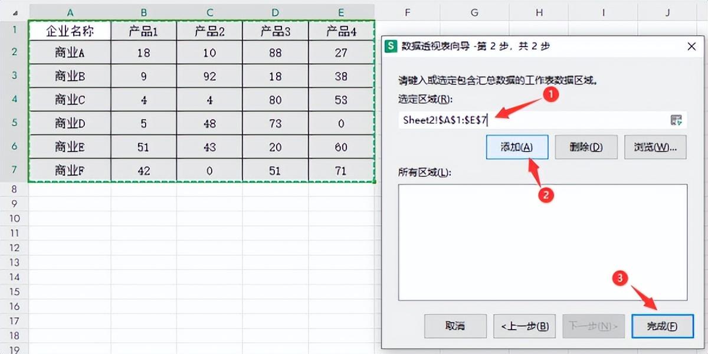The height and width of the screenshot is (354, 708).
Task: Select column E header
Action: (x=342, y=12)
